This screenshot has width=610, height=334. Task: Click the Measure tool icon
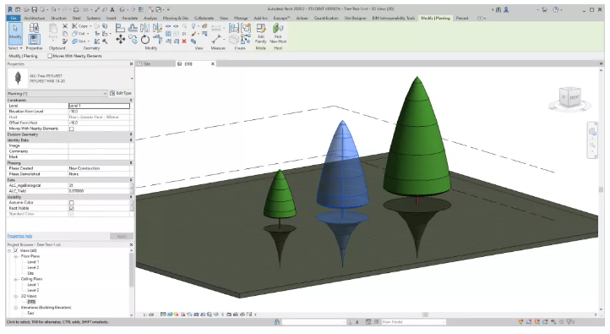click(x=216, y=39)
